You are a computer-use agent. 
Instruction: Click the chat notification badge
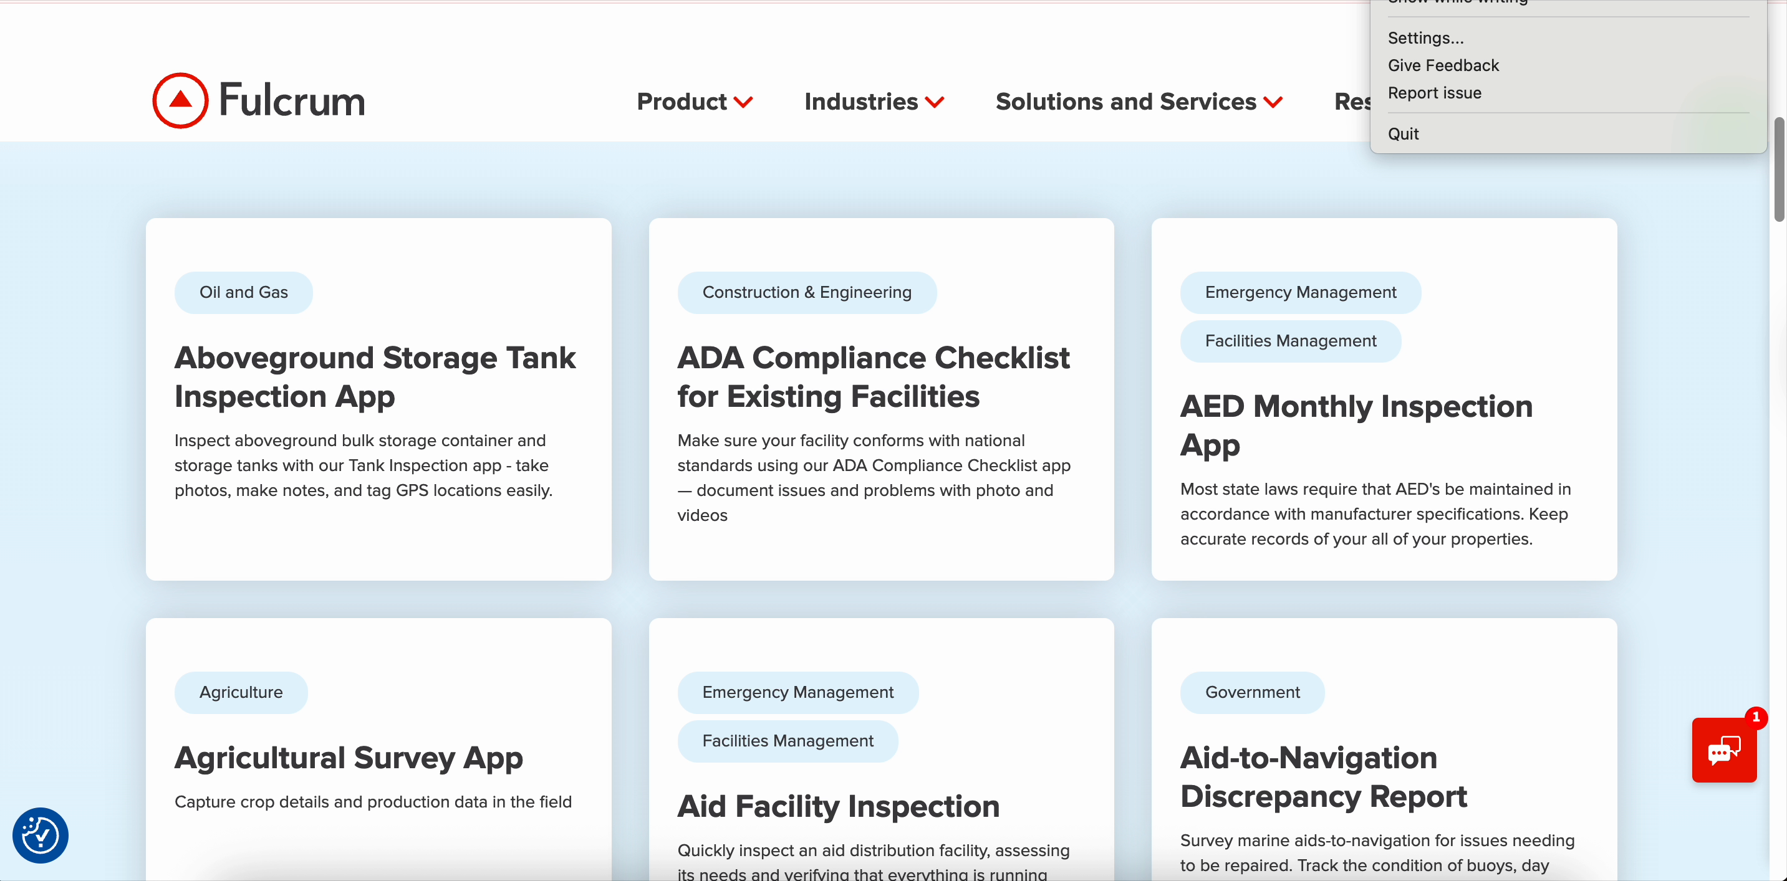click(x=1755, y=717)
